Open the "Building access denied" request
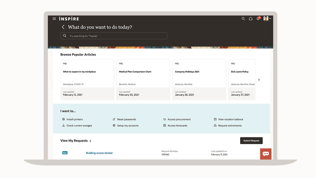The width and height of the screenshot is (316, 178). click(99, 153)
